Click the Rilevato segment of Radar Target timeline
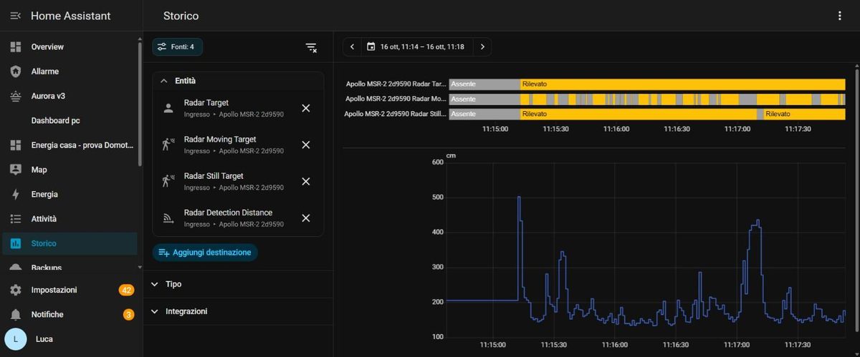Viewport: 860px width, 357px height. pos(683,84)
